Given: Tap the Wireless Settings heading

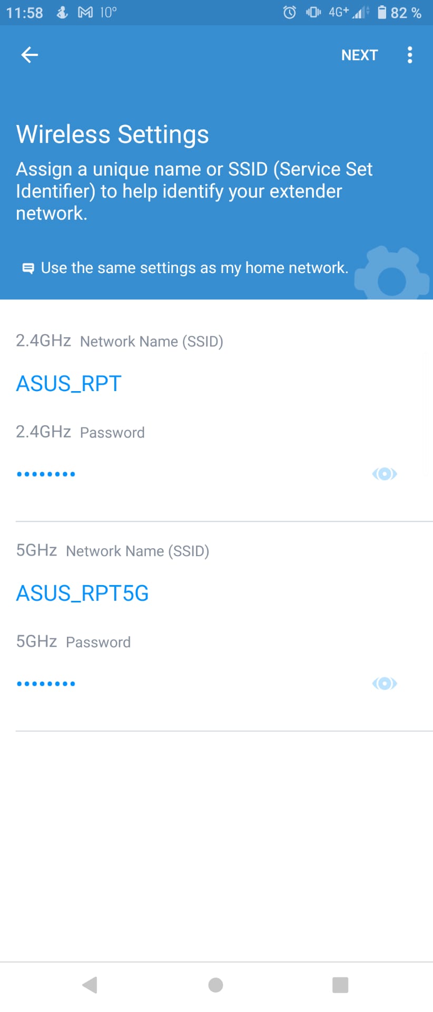Looking at the screenshot, I should 113,134.
